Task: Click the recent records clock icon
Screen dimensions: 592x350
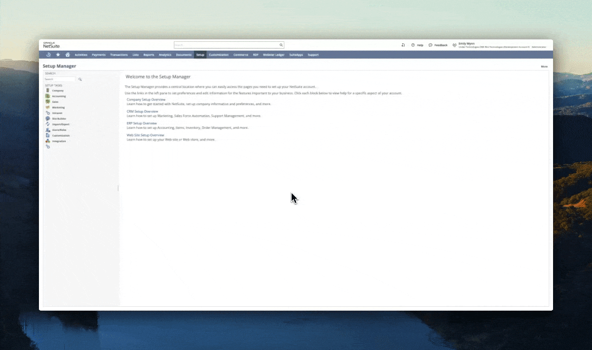Action: (48, 54)
